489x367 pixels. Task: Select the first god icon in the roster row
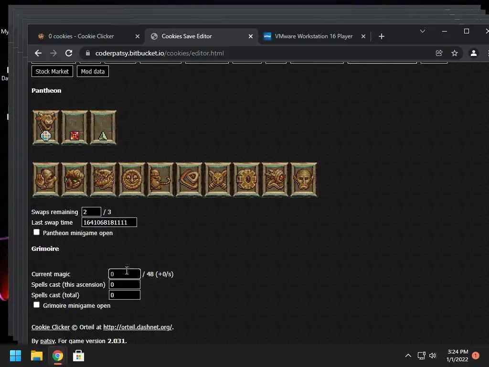point(45,180)
